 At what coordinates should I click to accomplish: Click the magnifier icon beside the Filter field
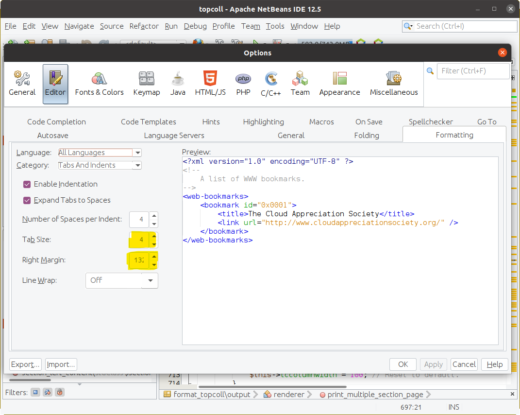(x=430, y=71)
